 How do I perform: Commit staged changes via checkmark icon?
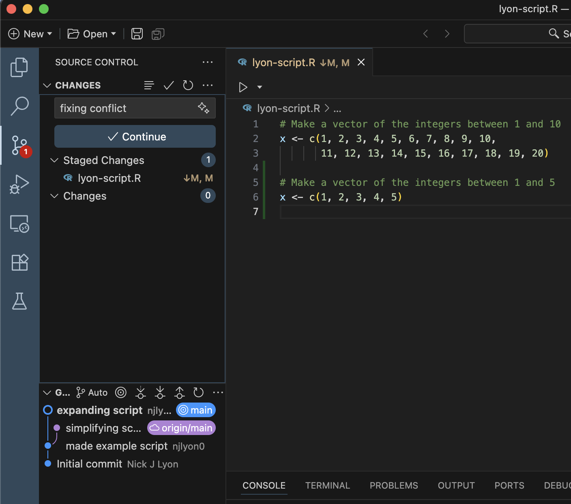coord(168,85)
